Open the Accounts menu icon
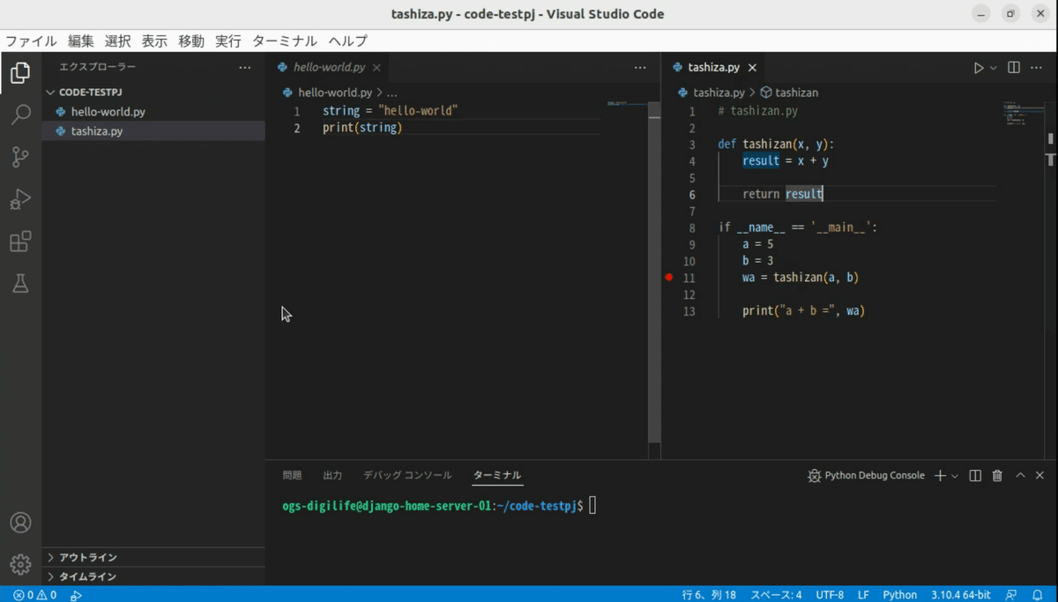The width and height of the screenshot is (1058, 602). (x=20, y=523)
